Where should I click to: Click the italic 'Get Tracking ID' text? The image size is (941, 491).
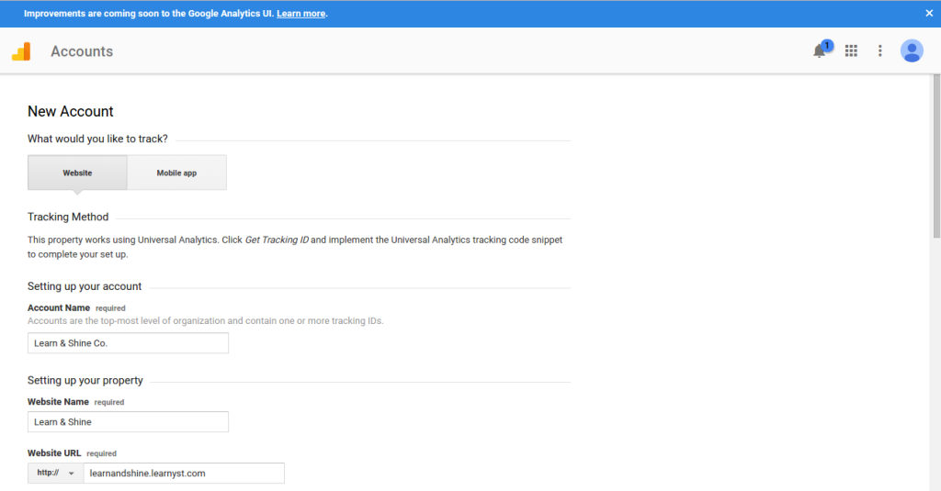tap(277, 240)
